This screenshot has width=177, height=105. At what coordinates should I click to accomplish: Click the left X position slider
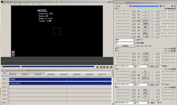tap(123, 11)
